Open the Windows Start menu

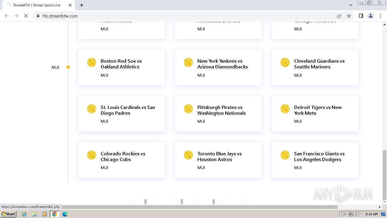point(8,214)
